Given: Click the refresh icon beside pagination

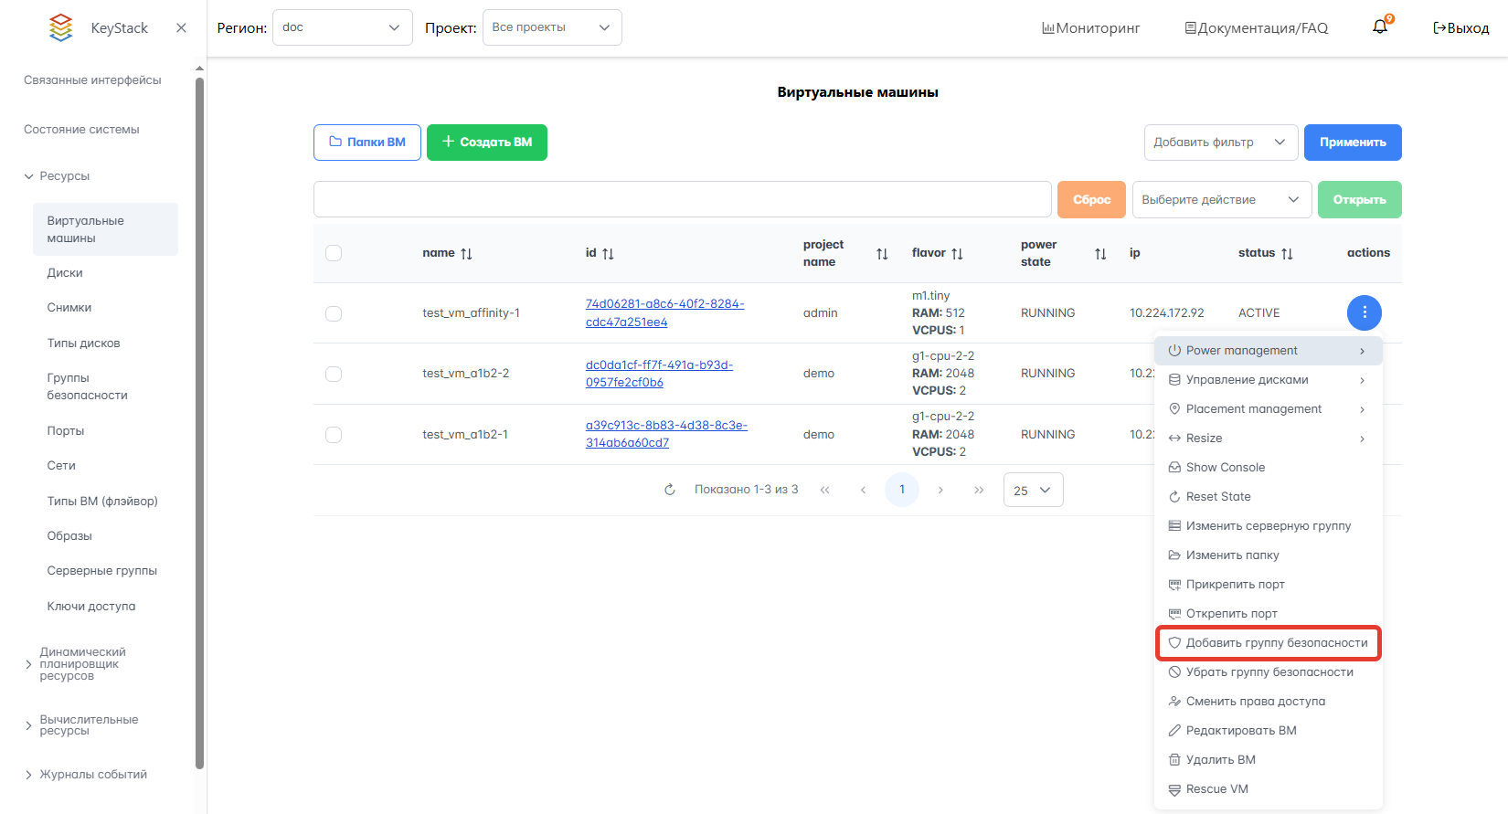Looking at the screenshot, I should click(670, 490).
